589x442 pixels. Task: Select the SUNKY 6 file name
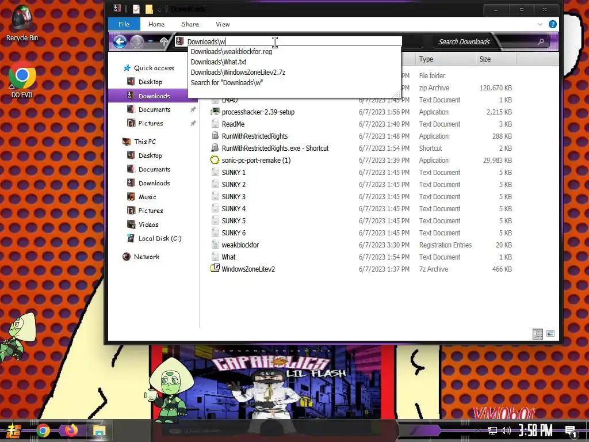[x=234, y=233]
